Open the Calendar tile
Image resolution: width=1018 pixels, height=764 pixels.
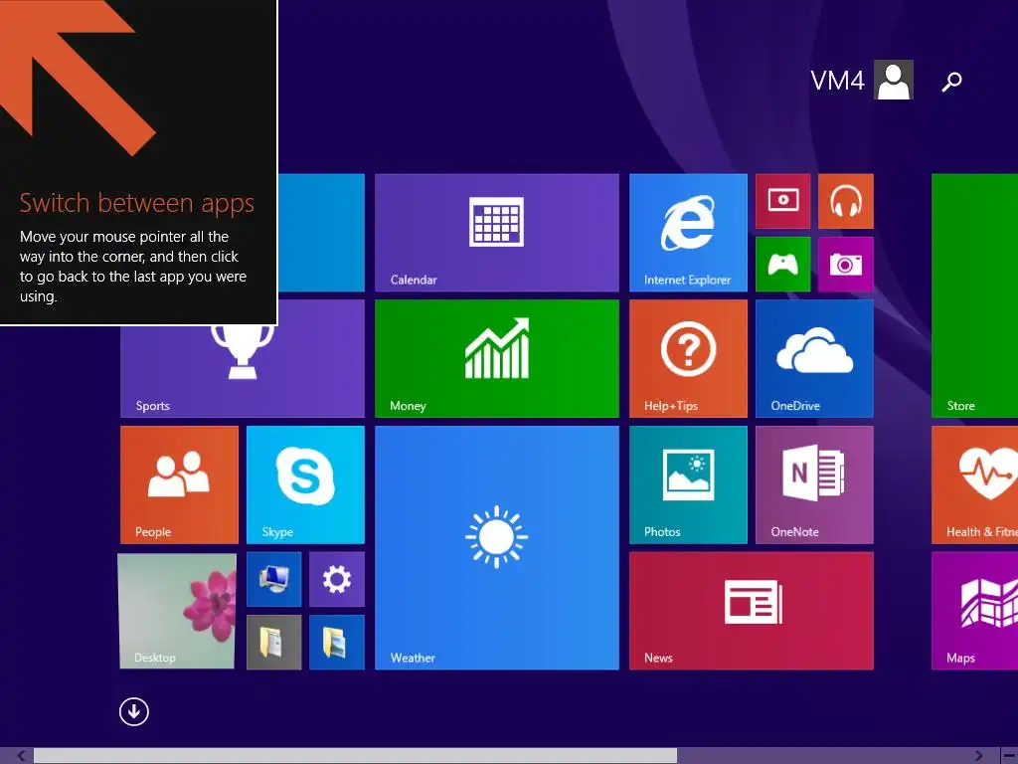[x=497, y=233]
